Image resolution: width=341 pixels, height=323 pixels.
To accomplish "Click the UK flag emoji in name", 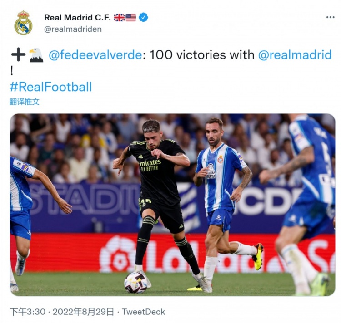I will pyautogui.click(x=120, y=18).
